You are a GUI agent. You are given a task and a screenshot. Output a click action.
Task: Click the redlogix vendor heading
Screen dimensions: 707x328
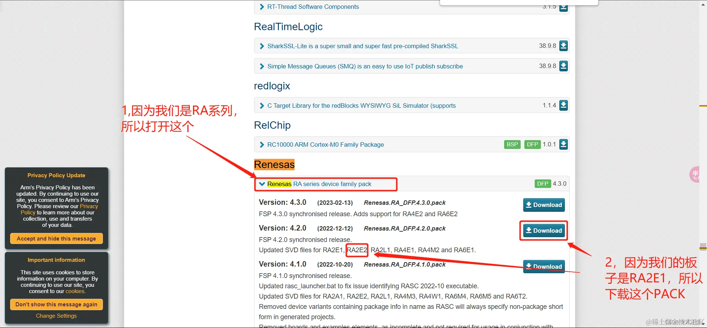(272, 86)
